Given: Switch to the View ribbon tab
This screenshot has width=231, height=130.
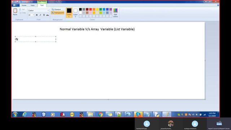Looking at the screenshot, I should pos(32,5).
